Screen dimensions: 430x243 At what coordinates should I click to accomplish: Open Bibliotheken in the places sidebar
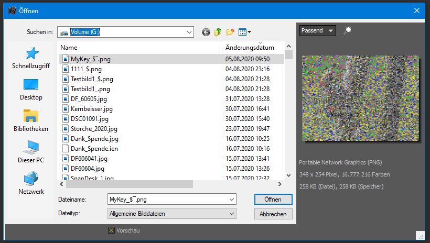[x=30, y=120]
